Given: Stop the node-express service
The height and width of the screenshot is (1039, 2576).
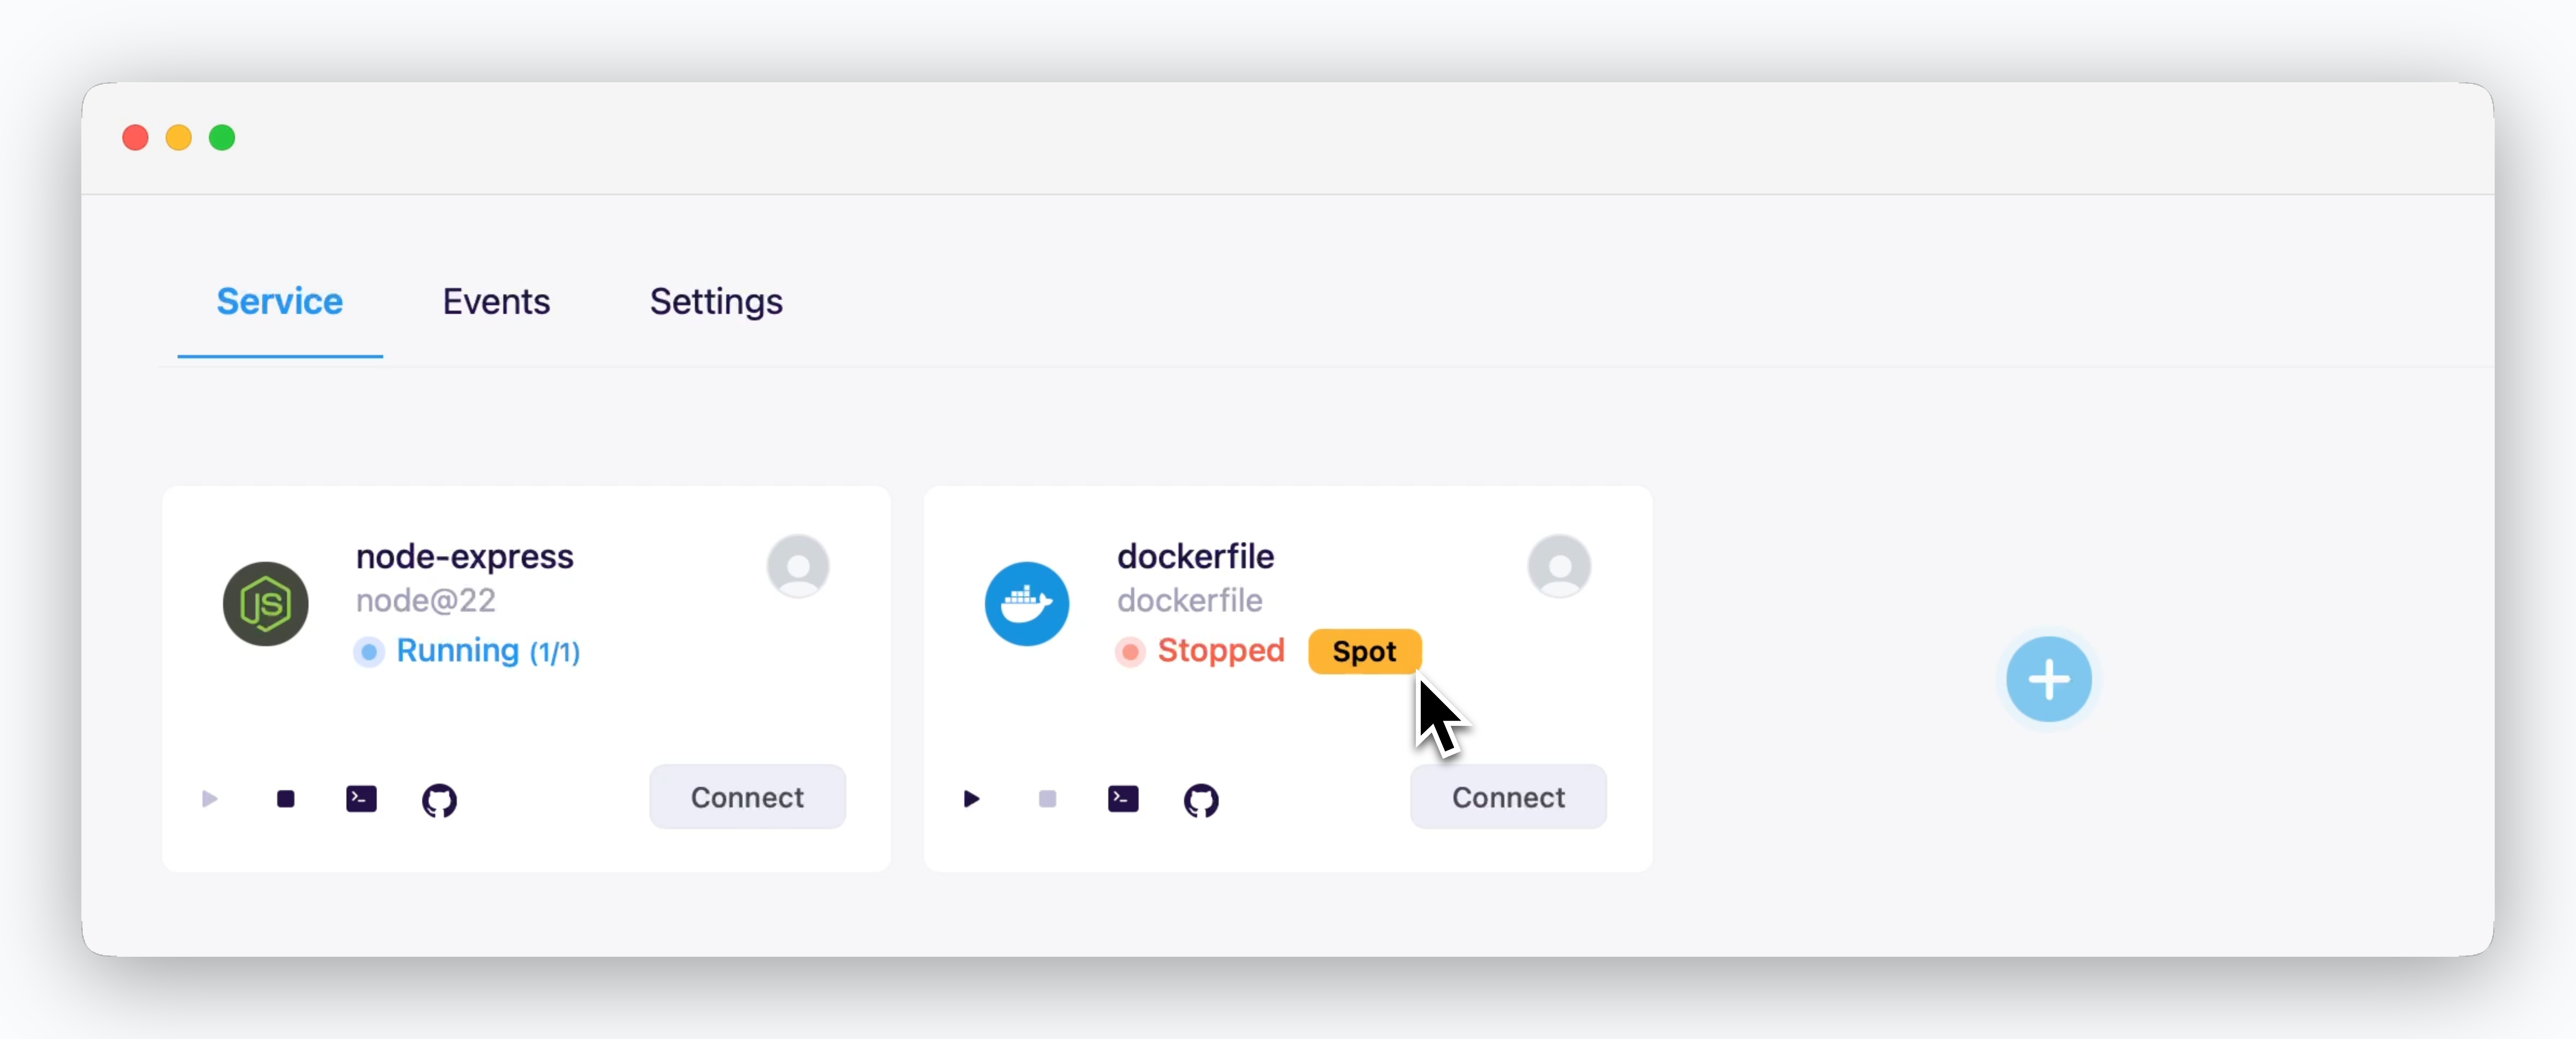Looking at the screenshot, I should [x=286, y=798].
